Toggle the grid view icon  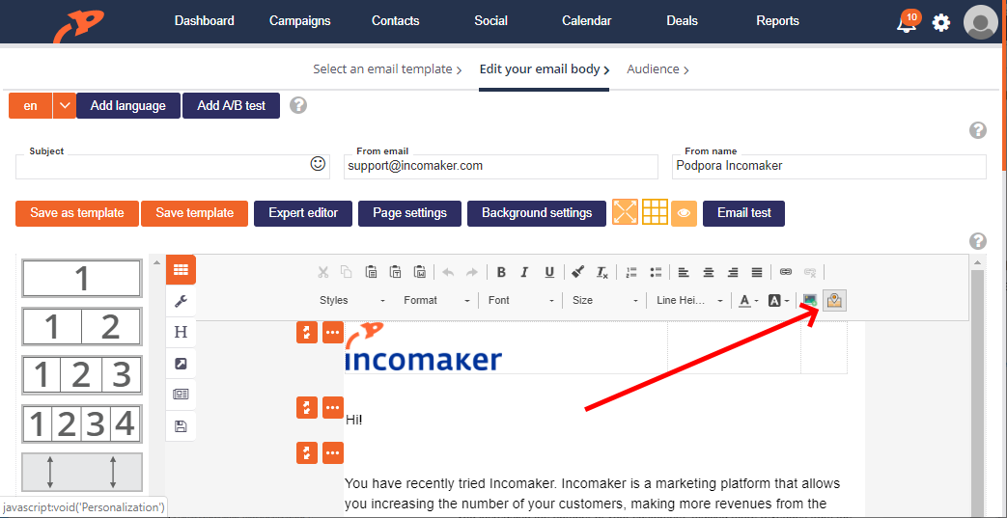click(x=655, y=212)
